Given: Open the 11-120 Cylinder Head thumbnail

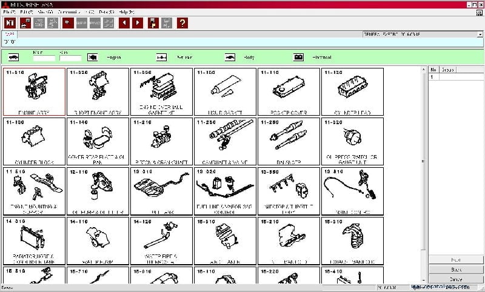Looking at the screenshot, I should click(353, 91).
